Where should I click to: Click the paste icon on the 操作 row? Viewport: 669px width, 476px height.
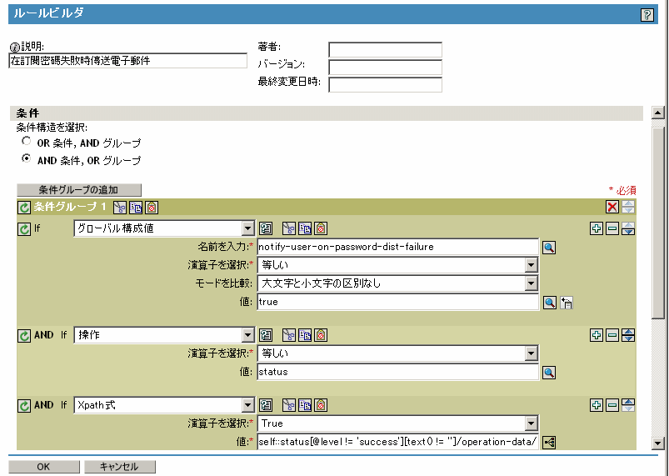tap(321, 335)
